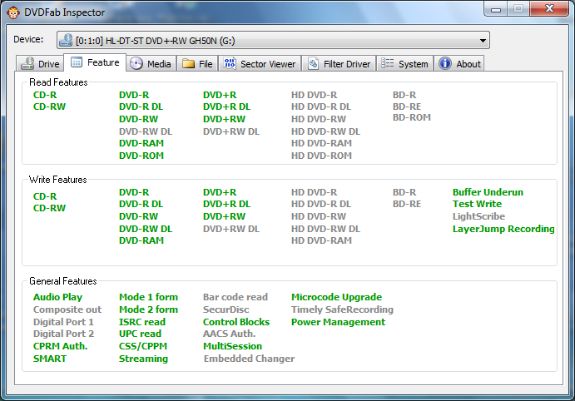Click 'Test Write' in Write Features
575x401 pixels.
(x=477, y=204)
